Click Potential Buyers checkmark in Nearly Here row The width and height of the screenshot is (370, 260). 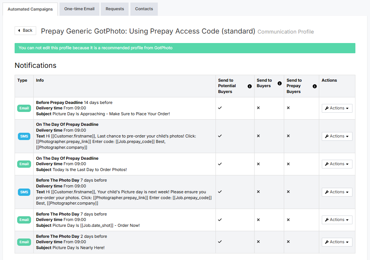click(220, 242)
